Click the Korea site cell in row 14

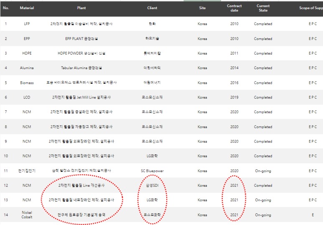[202, 215]
